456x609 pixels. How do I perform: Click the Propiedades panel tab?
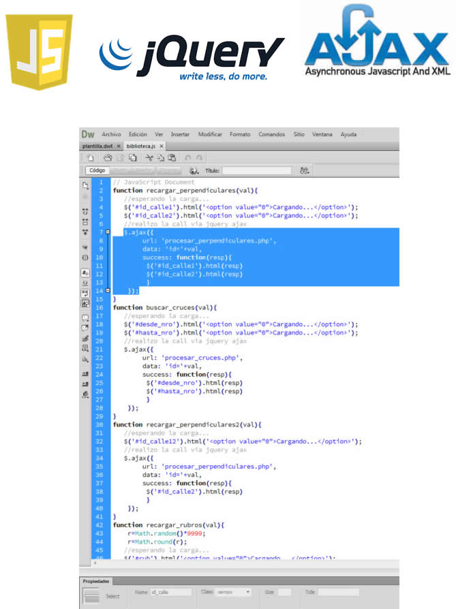pyautogui.click(x=95, y=581)
